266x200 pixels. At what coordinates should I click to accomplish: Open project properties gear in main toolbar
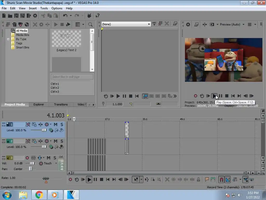click(35, 16)
